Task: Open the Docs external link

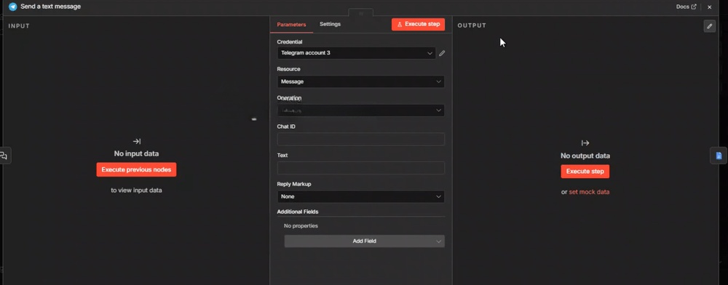Action: [687, 7]
